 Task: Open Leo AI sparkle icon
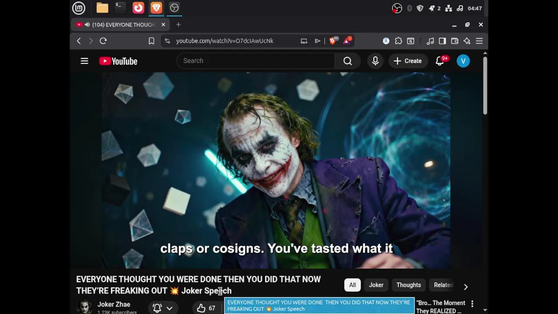point(467,41)
